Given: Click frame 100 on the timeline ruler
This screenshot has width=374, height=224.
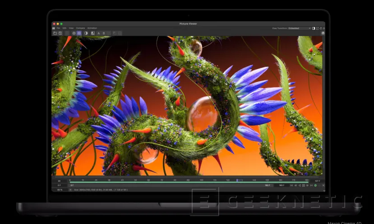Looking at the screenshot, I should tap(202, 180).
